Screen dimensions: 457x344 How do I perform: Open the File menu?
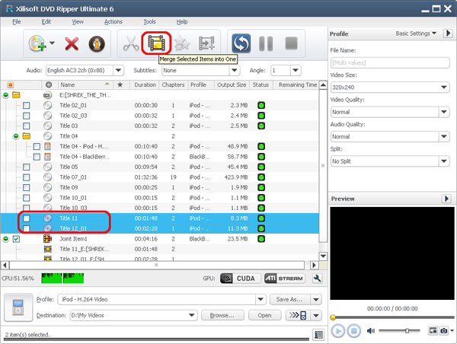17,21
